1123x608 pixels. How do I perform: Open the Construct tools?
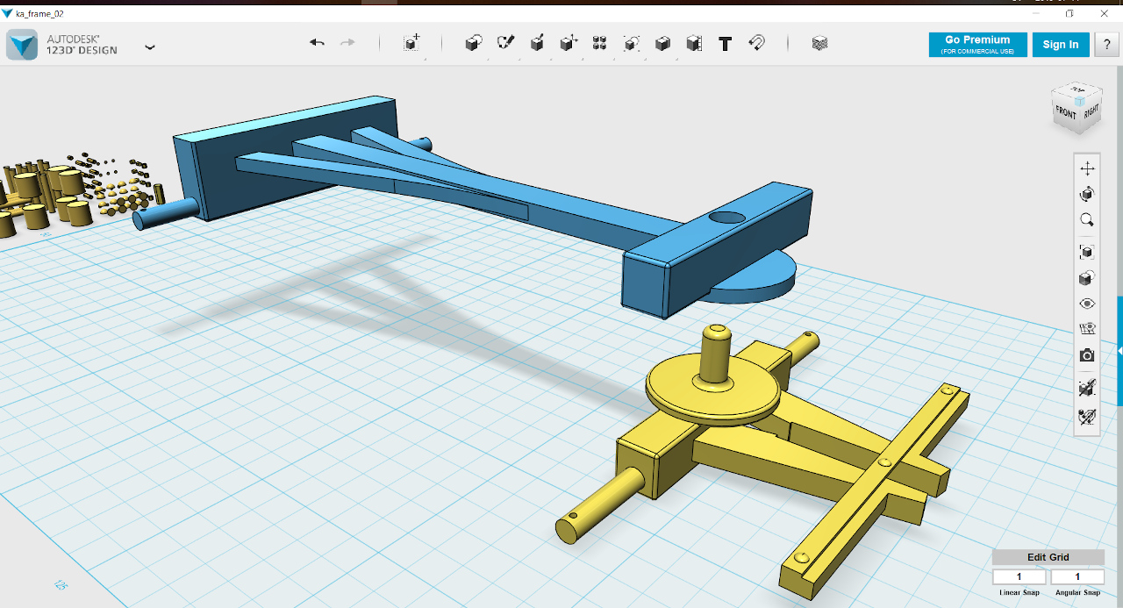537,43
